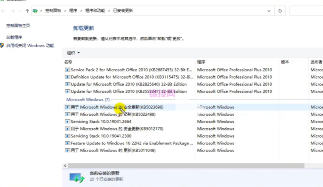Image resolution: width=323 pixels, height=187 pixels.
Task: Select Update for Office 2010 KB2825640
Action: (x=129, y=84)
